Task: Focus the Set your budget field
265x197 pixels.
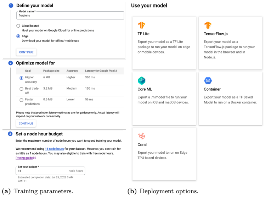Action: point(50,171)
